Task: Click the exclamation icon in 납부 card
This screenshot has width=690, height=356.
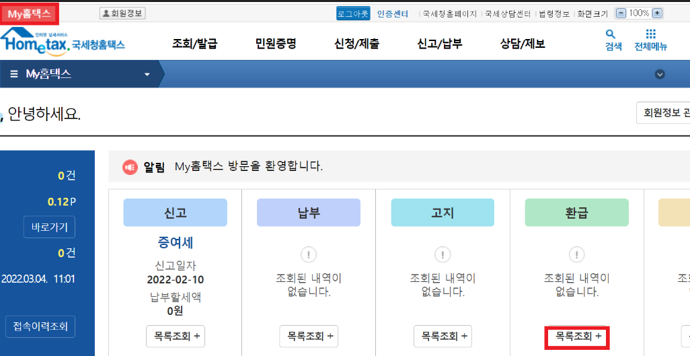Action: click(309, 254)
